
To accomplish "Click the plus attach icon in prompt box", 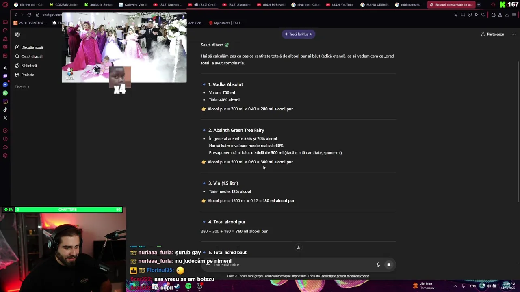I will 208,265.
